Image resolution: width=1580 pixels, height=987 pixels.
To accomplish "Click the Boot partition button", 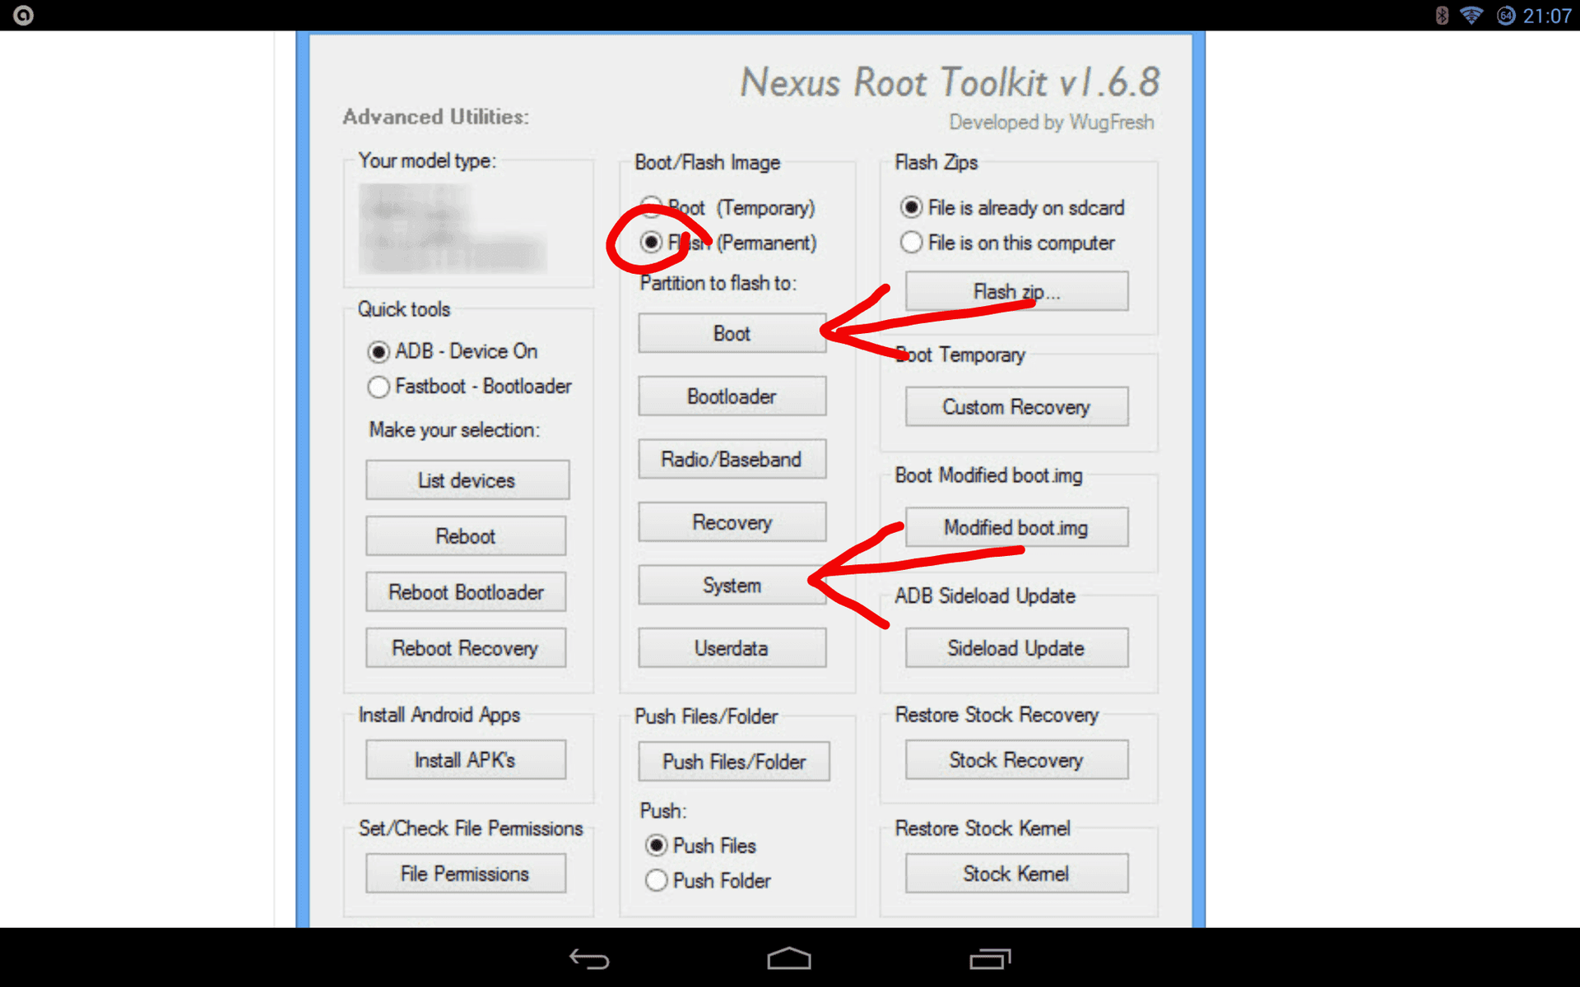I will click(x=732, y=333).
